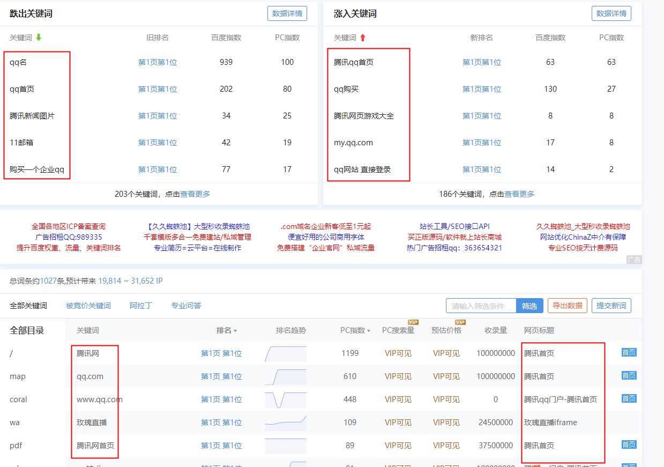Click 第1页第1位 link for qq首页
Image resolution: width=664 pixels, height=467 pixels.
[x=158, y=89]
